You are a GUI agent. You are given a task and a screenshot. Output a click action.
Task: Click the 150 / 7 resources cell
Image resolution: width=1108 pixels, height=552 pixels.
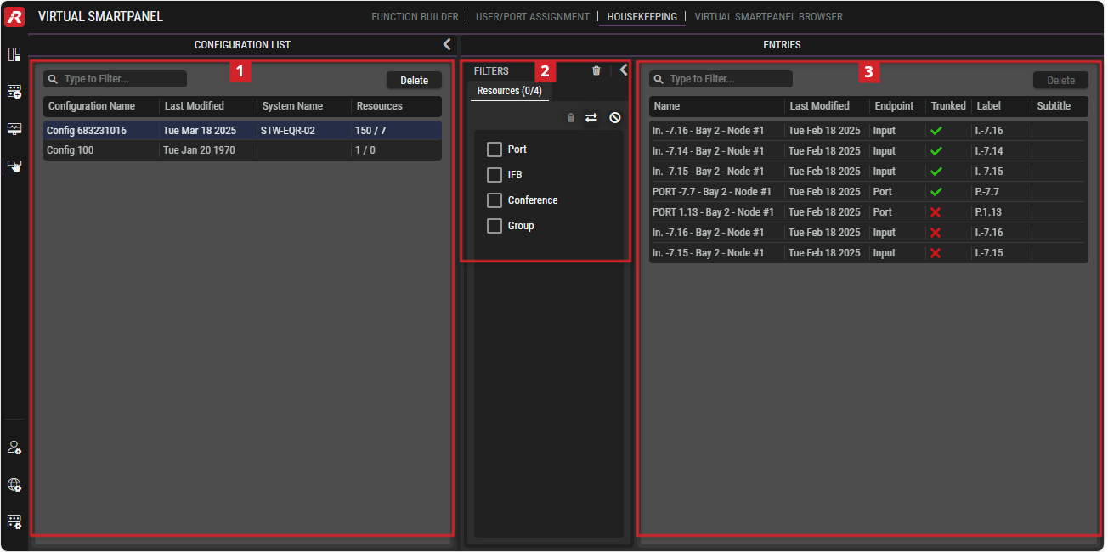point(370,131)
